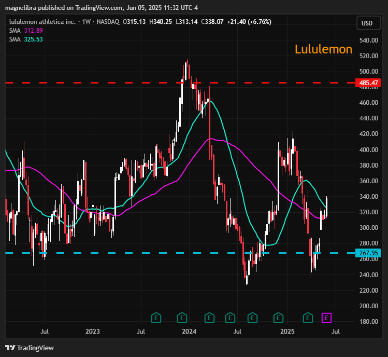Click the magenta SMA 312.89 legend
This screenshot has height=357, width=388.
tap(26, 31)
